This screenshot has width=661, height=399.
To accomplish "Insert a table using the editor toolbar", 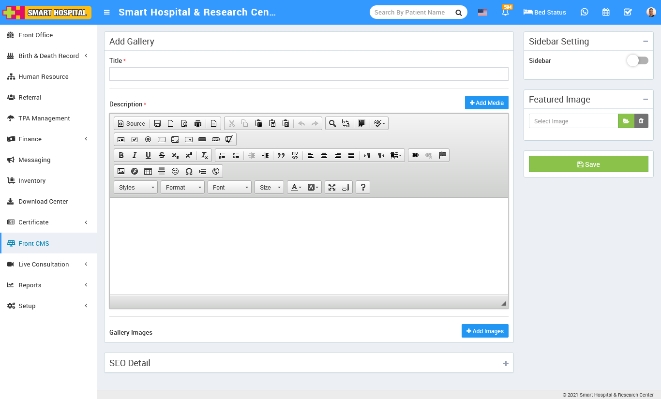I will click(x=148, y=171).
